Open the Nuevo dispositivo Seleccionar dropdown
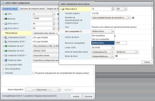Image resolution: width=155 pixels, height=101 pixels. [x=59, y=90]
